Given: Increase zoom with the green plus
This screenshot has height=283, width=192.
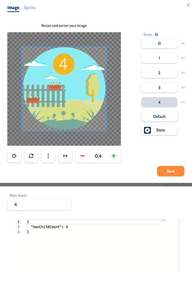Looking at the screenshot, I should [x=114, y=156].
